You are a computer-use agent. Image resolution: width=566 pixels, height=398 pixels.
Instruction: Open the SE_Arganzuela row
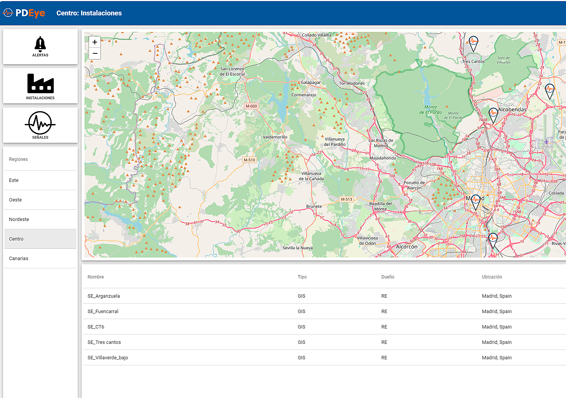[324, 296]
